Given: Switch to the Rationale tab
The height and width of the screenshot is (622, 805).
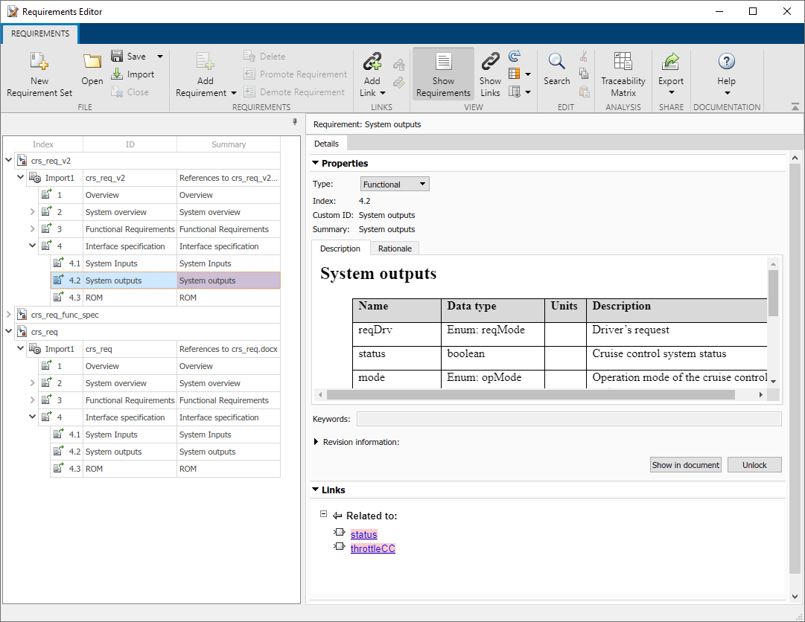Looking at the screenshot, I should (x=395, y=249).
